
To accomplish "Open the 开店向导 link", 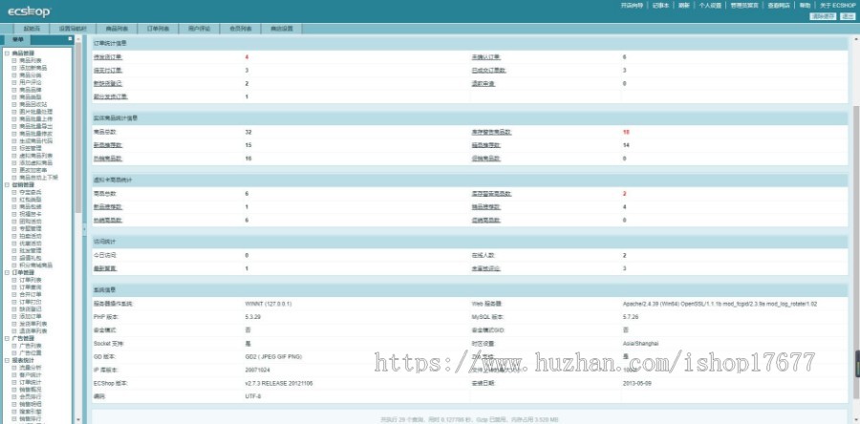I will click(x=632, y=6).
